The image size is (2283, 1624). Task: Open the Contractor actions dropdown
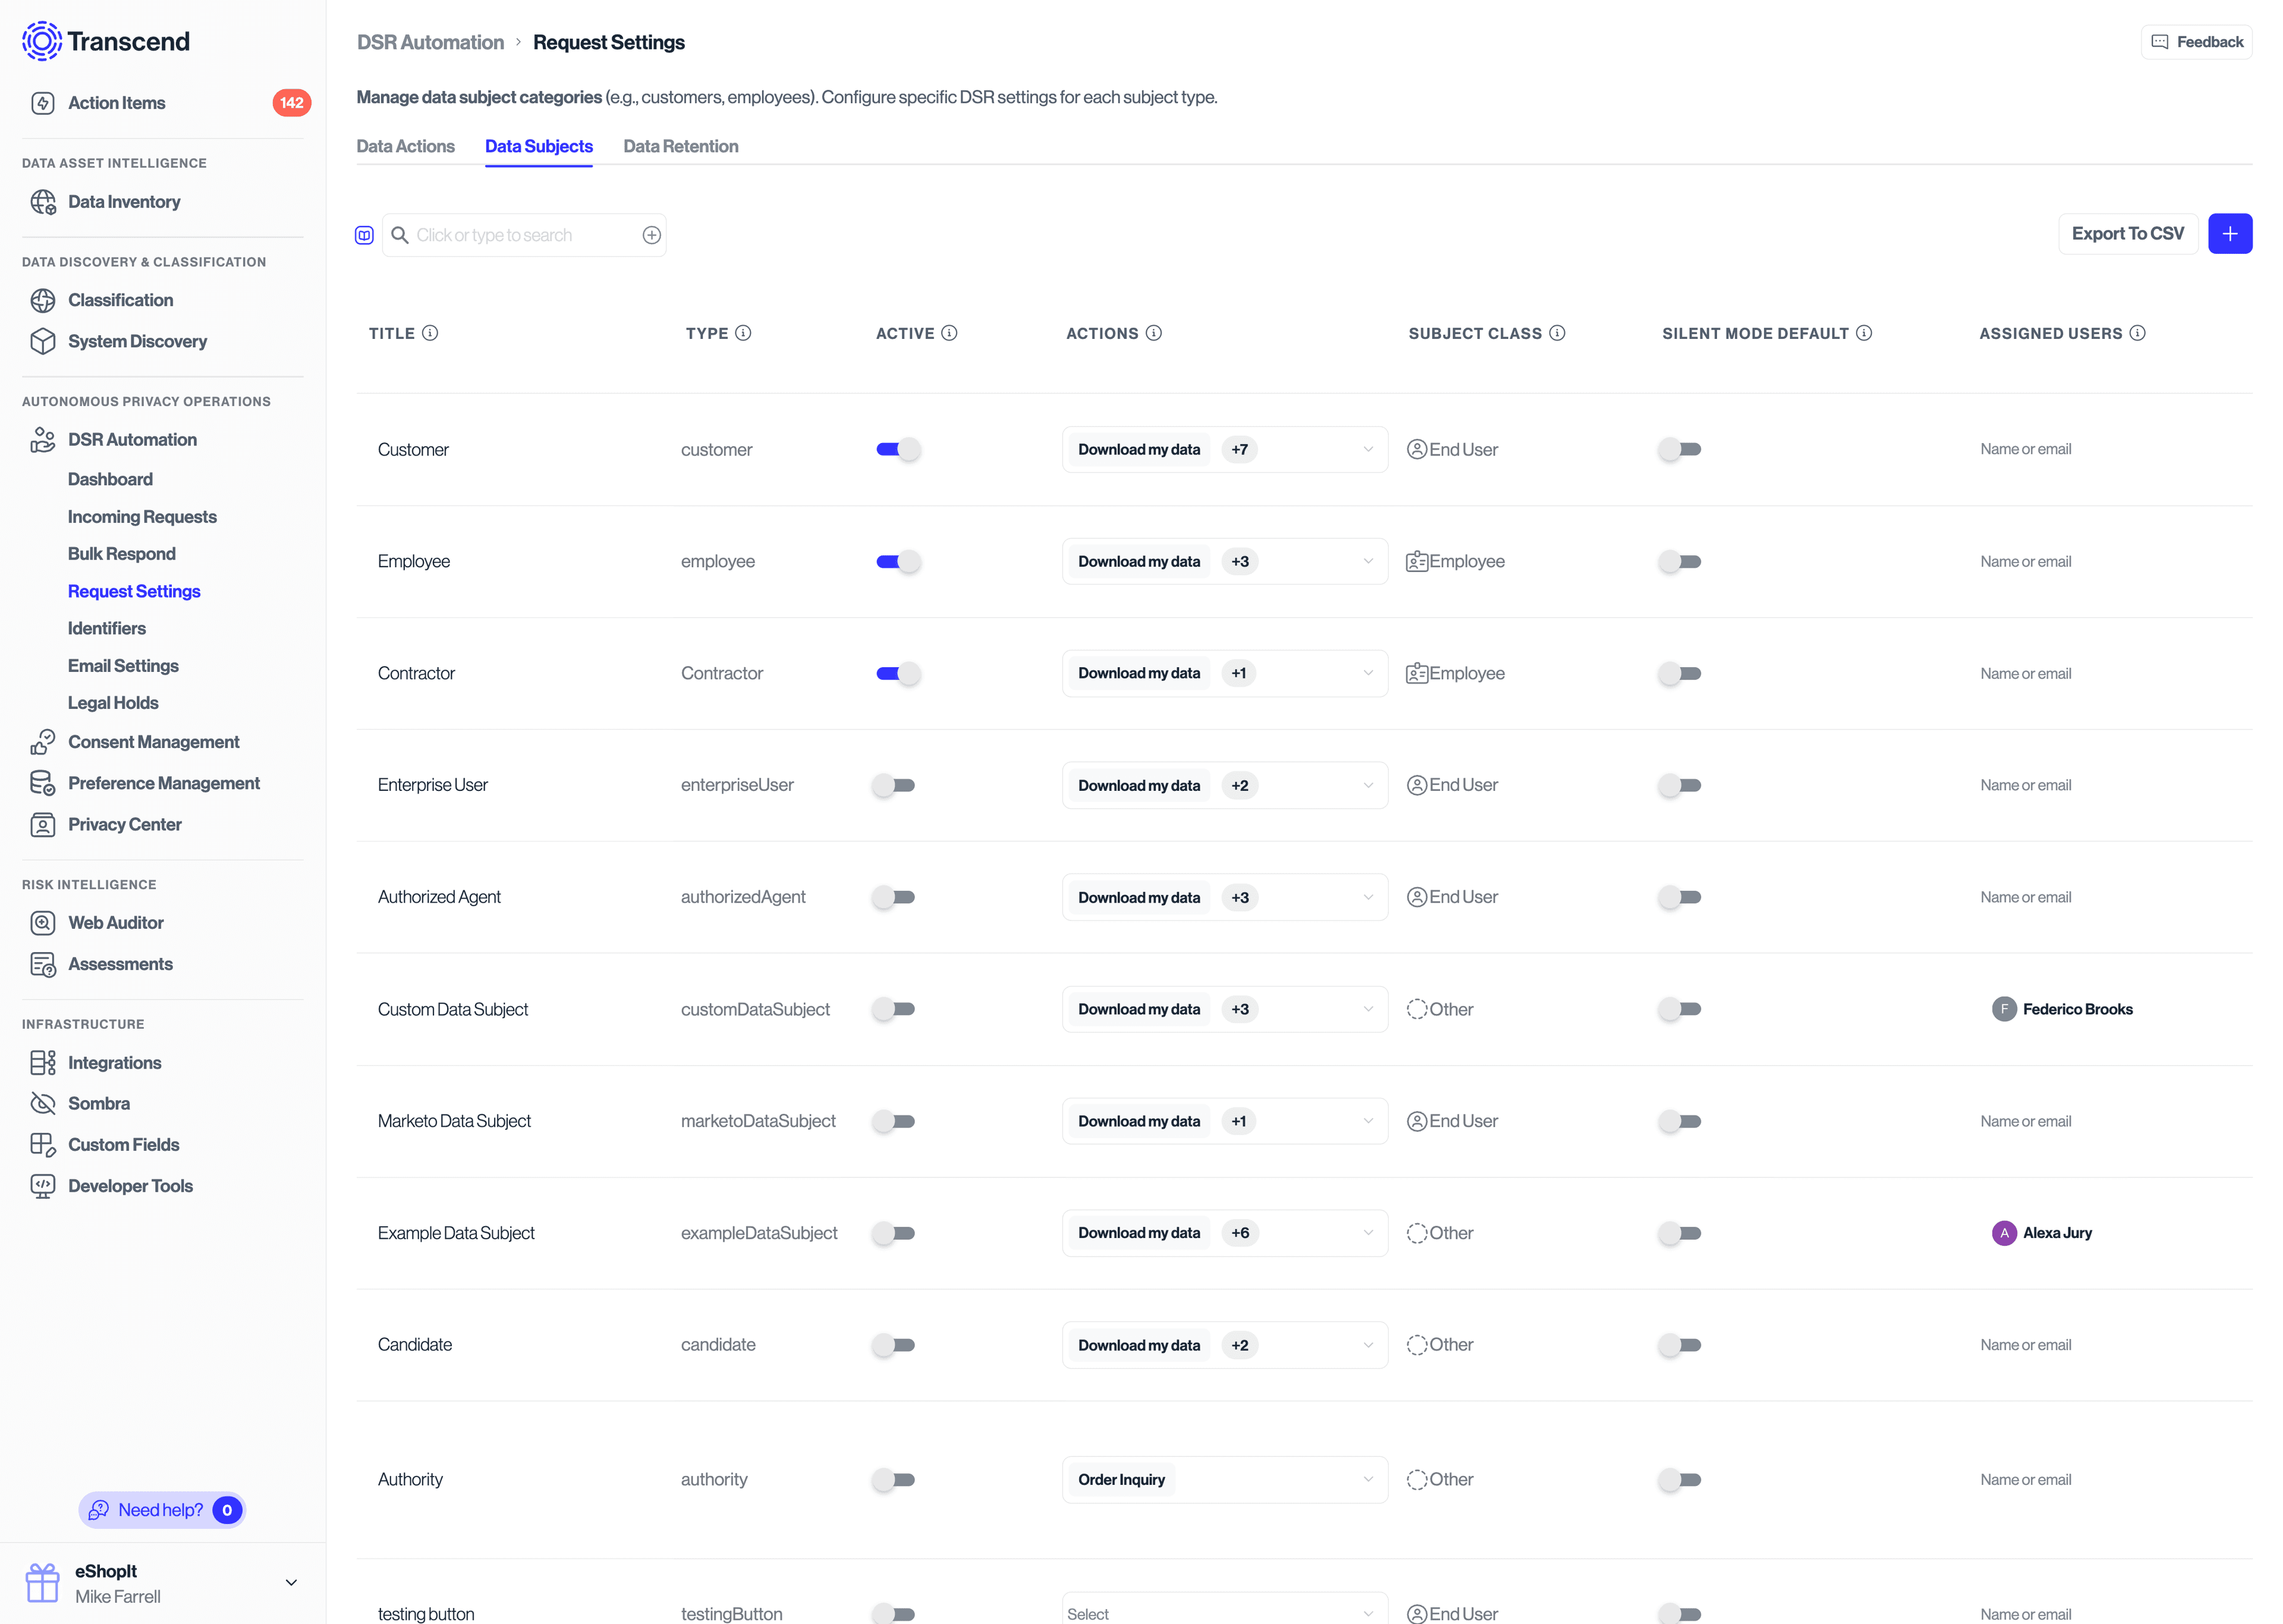[1367, 673]
